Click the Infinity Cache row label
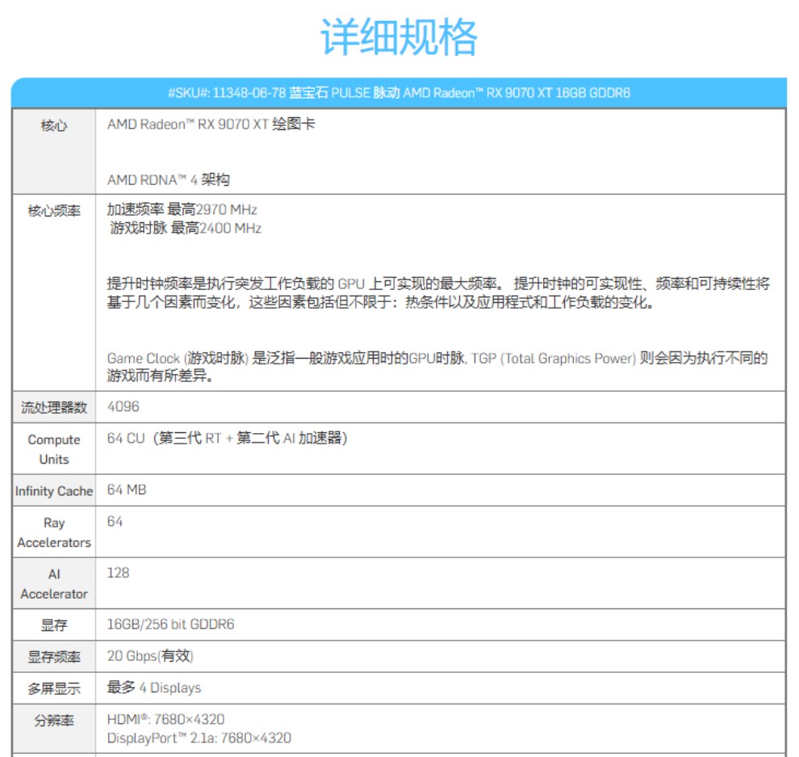Screen dimensions: 799x757 click(x=54, y=491)
